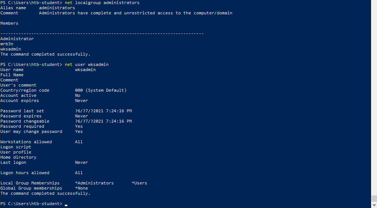Click '000 (System Default)' country code value
Viewport: 377px width, 208px height.
pos(101,90)
